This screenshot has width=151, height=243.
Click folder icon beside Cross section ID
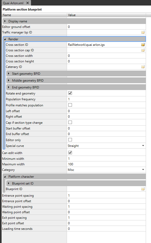pyautogui.click(x=143, y=45)
